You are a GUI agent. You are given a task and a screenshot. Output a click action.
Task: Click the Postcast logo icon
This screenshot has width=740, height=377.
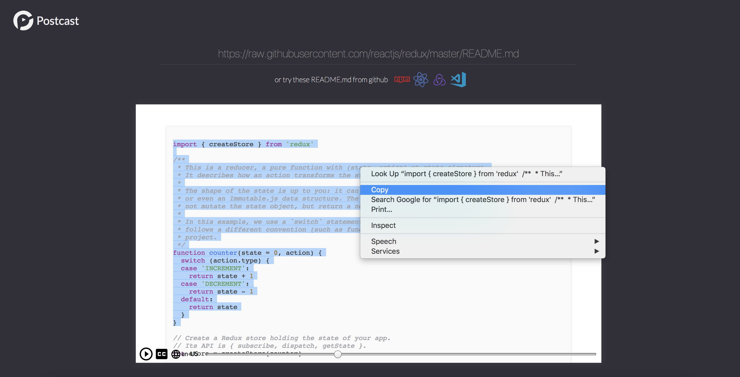pyautogui.click(x=23, y=21)
